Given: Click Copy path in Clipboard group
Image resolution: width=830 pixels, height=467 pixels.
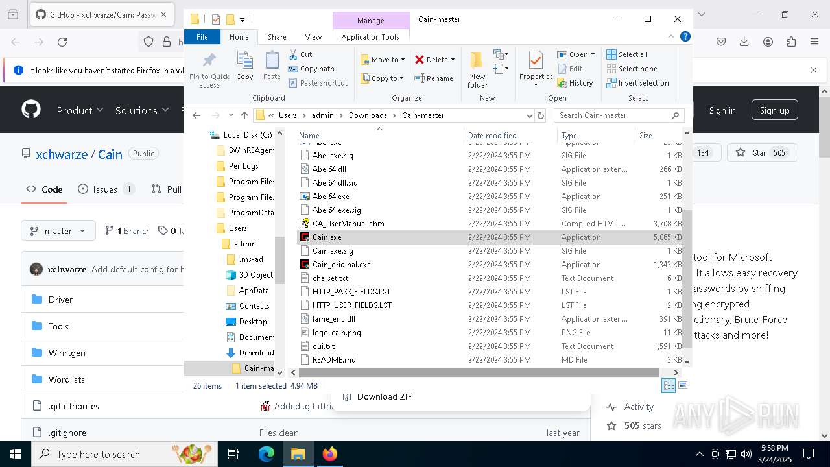Looking at the screenshot, I should click(311, 69).
